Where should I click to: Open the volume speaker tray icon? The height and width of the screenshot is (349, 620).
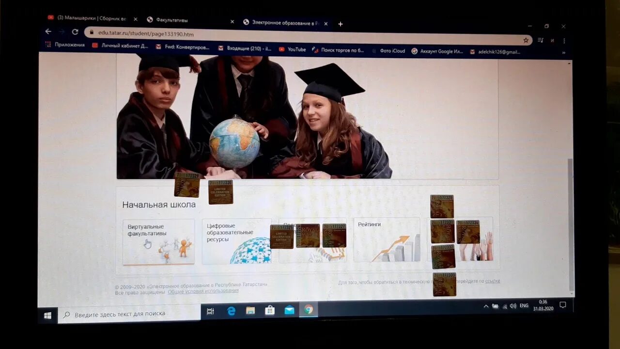tap(513, 306)
